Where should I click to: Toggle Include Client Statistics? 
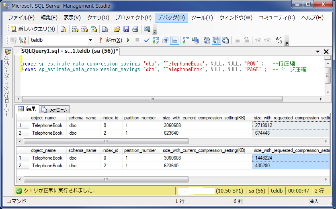195,40
